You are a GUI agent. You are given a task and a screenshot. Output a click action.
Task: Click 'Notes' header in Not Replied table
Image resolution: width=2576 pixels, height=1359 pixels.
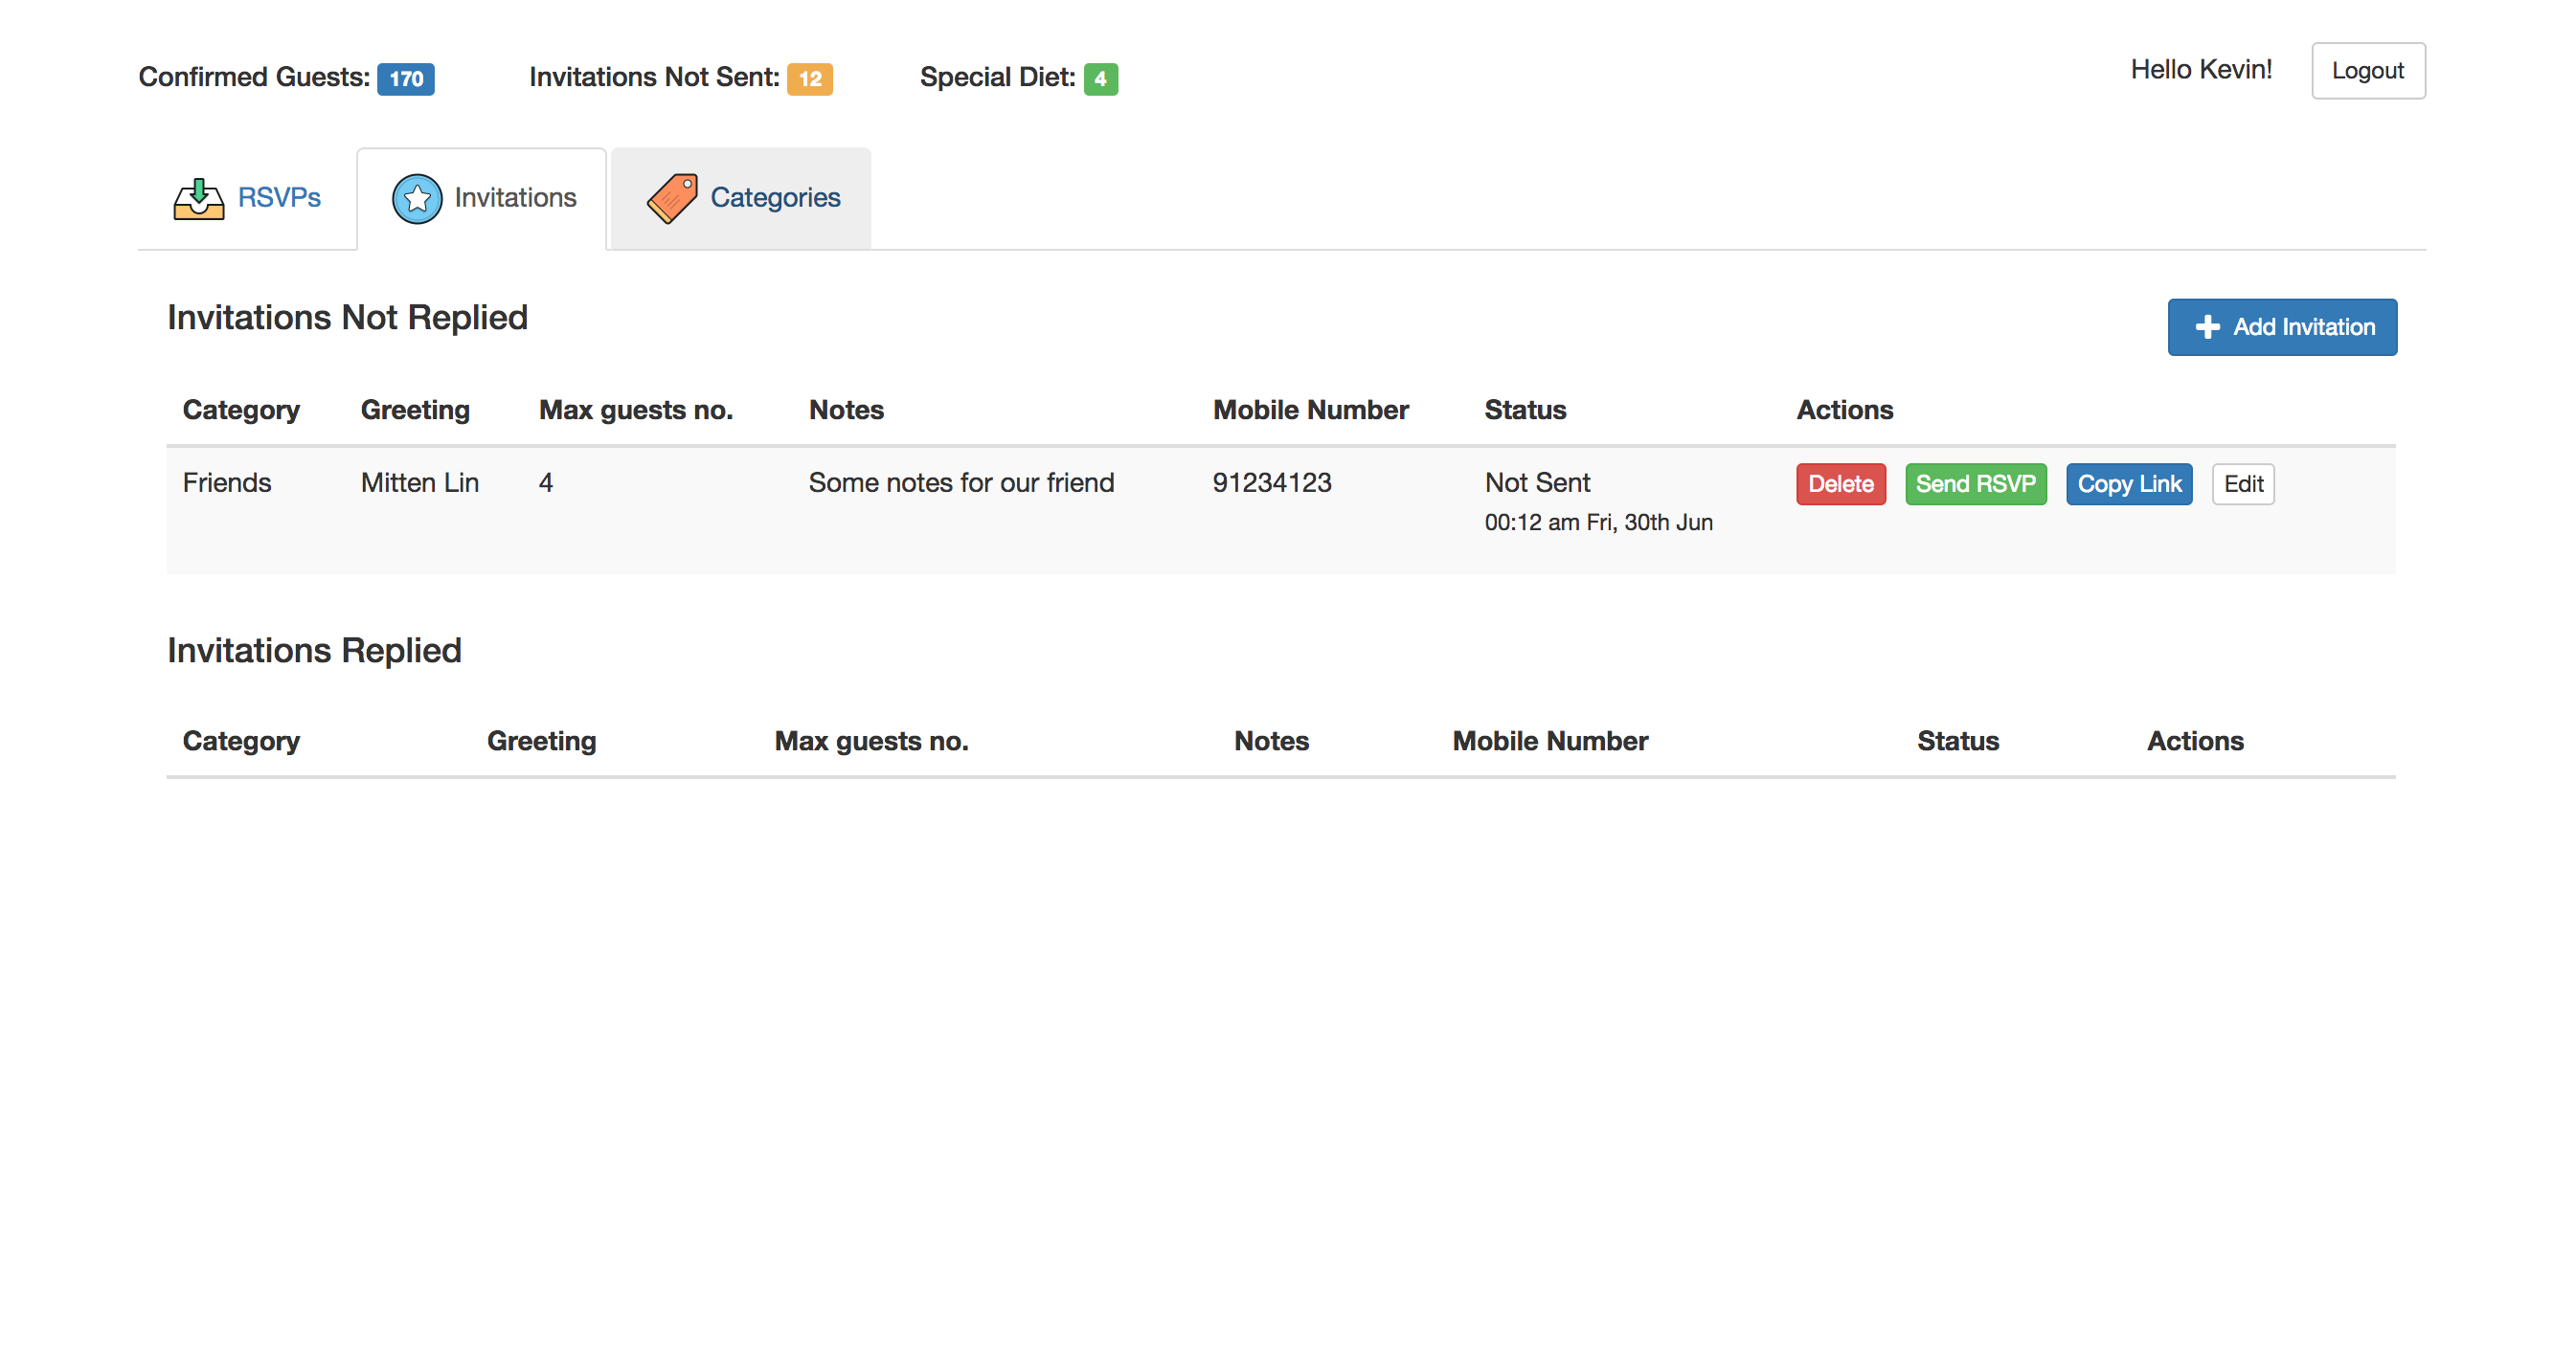(846, 410)
